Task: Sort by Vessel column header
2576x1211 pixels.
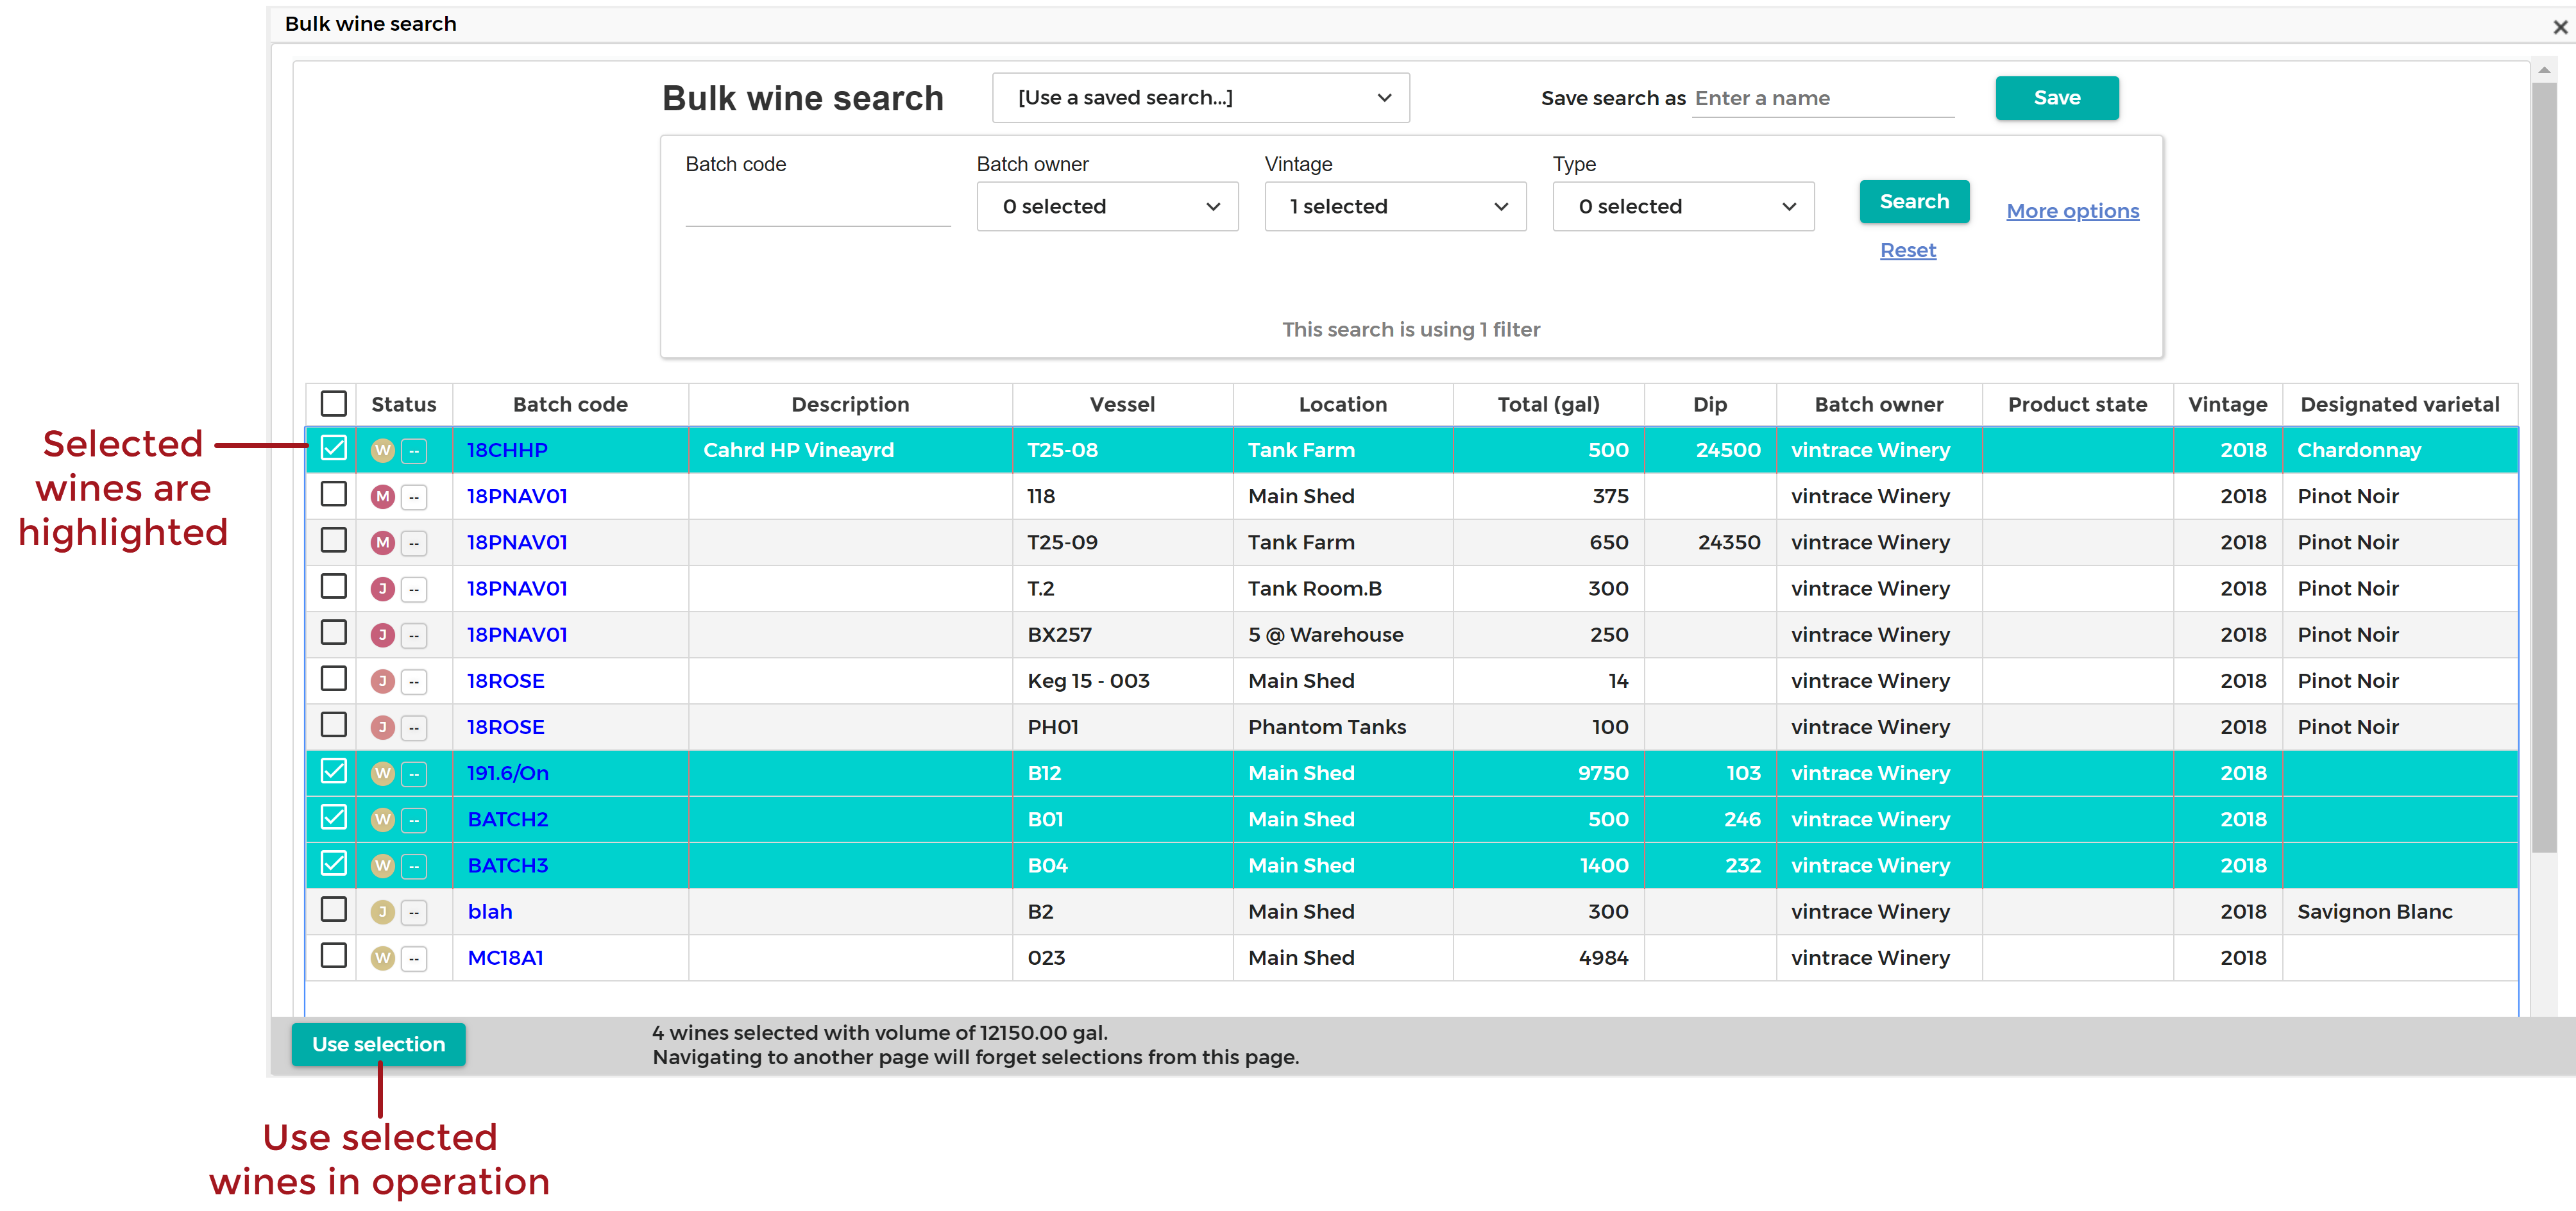Action: point(1122,405)
